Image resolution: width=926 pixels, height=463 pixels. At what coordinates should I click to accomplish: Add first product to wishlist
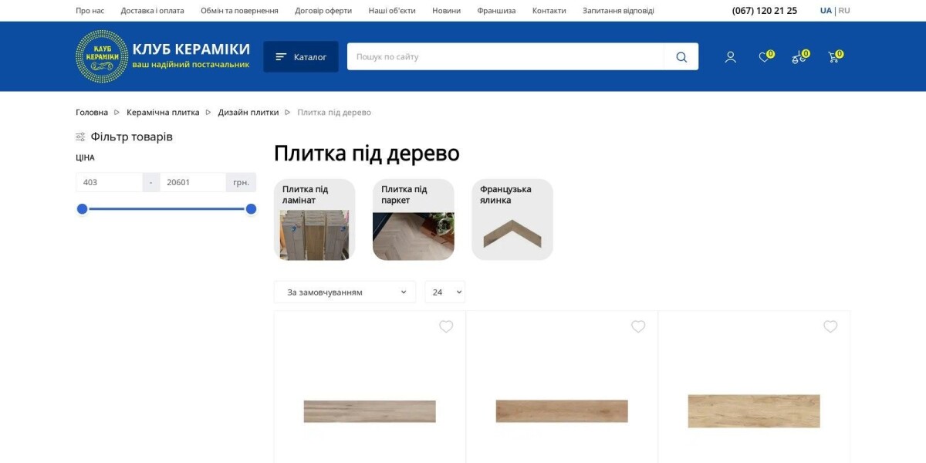446,326
